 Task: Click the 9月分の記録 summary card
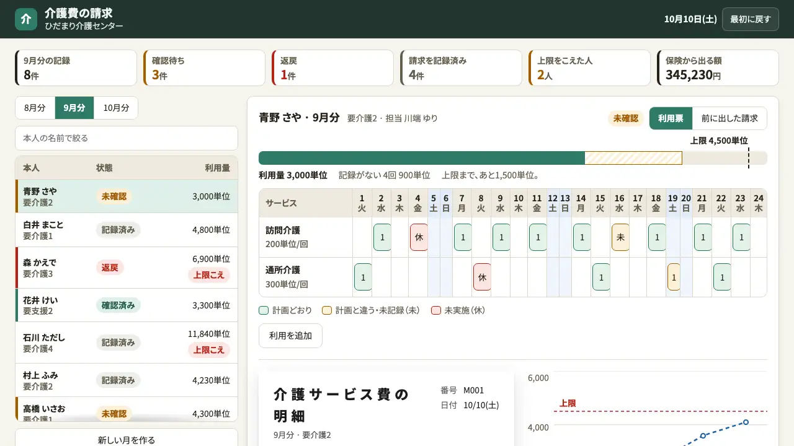tap(76, 68)
